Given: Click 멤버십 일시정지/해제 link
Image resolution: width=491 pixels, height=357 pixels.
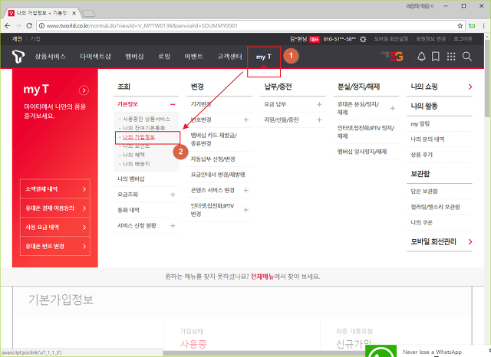Looking at the screenshot, I should point(362,152).
